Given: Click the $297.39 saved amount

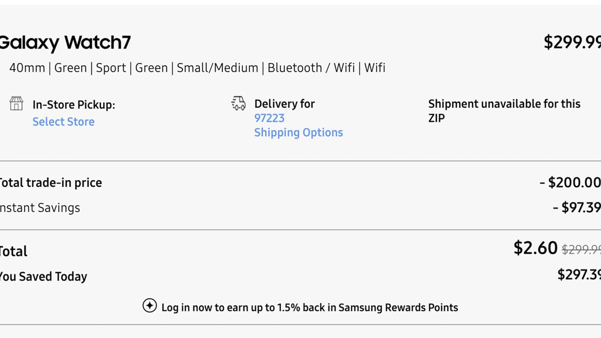Looking at the screenshot, I should pos(579,274).
